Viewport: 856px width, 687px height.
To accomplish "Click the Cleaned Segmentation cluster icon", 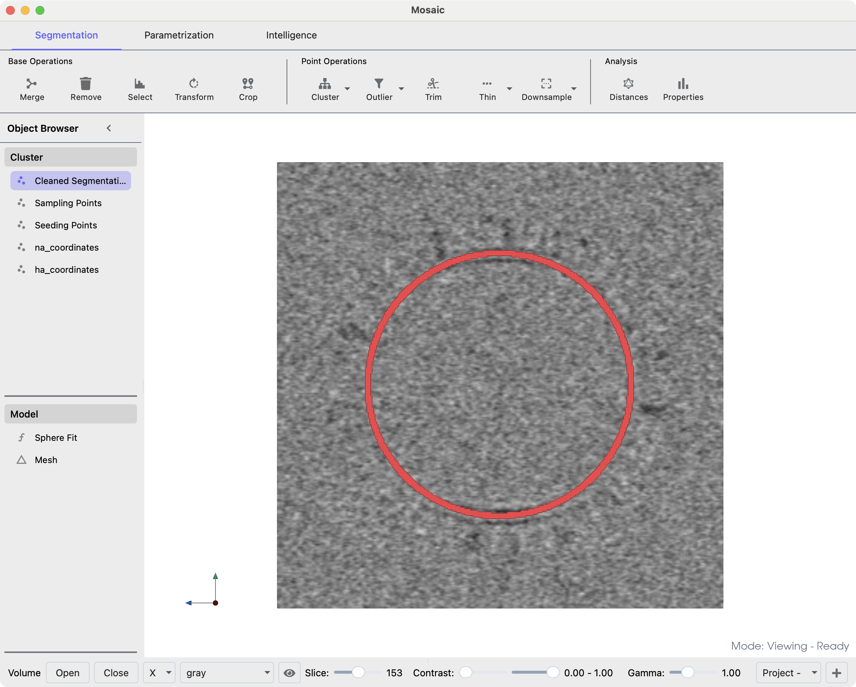I will pos(21,181).
